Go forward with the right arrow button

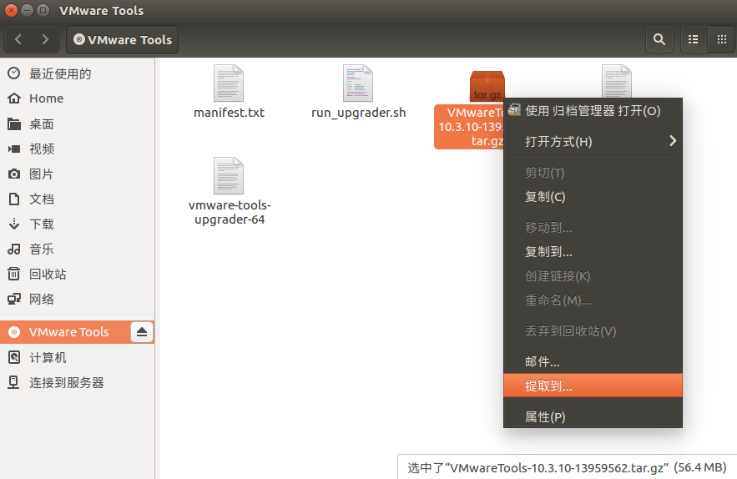(x=44, y=39)
